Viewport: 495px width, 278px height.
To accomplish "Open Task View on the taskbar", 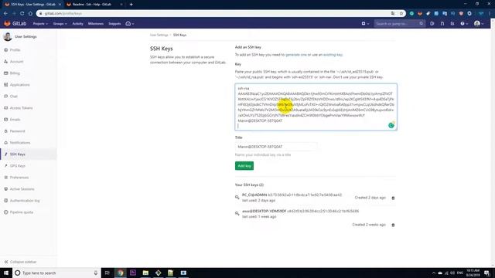I will point(108,273).
